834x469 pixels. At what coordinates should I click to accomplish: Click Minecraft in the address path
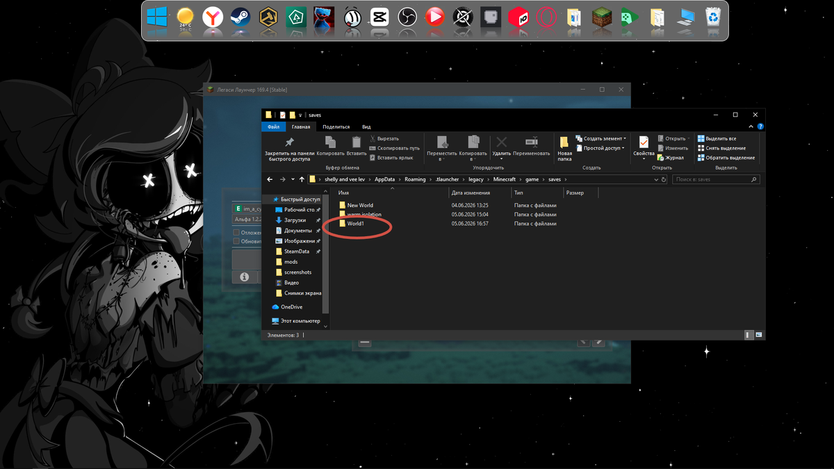[505, 179]
